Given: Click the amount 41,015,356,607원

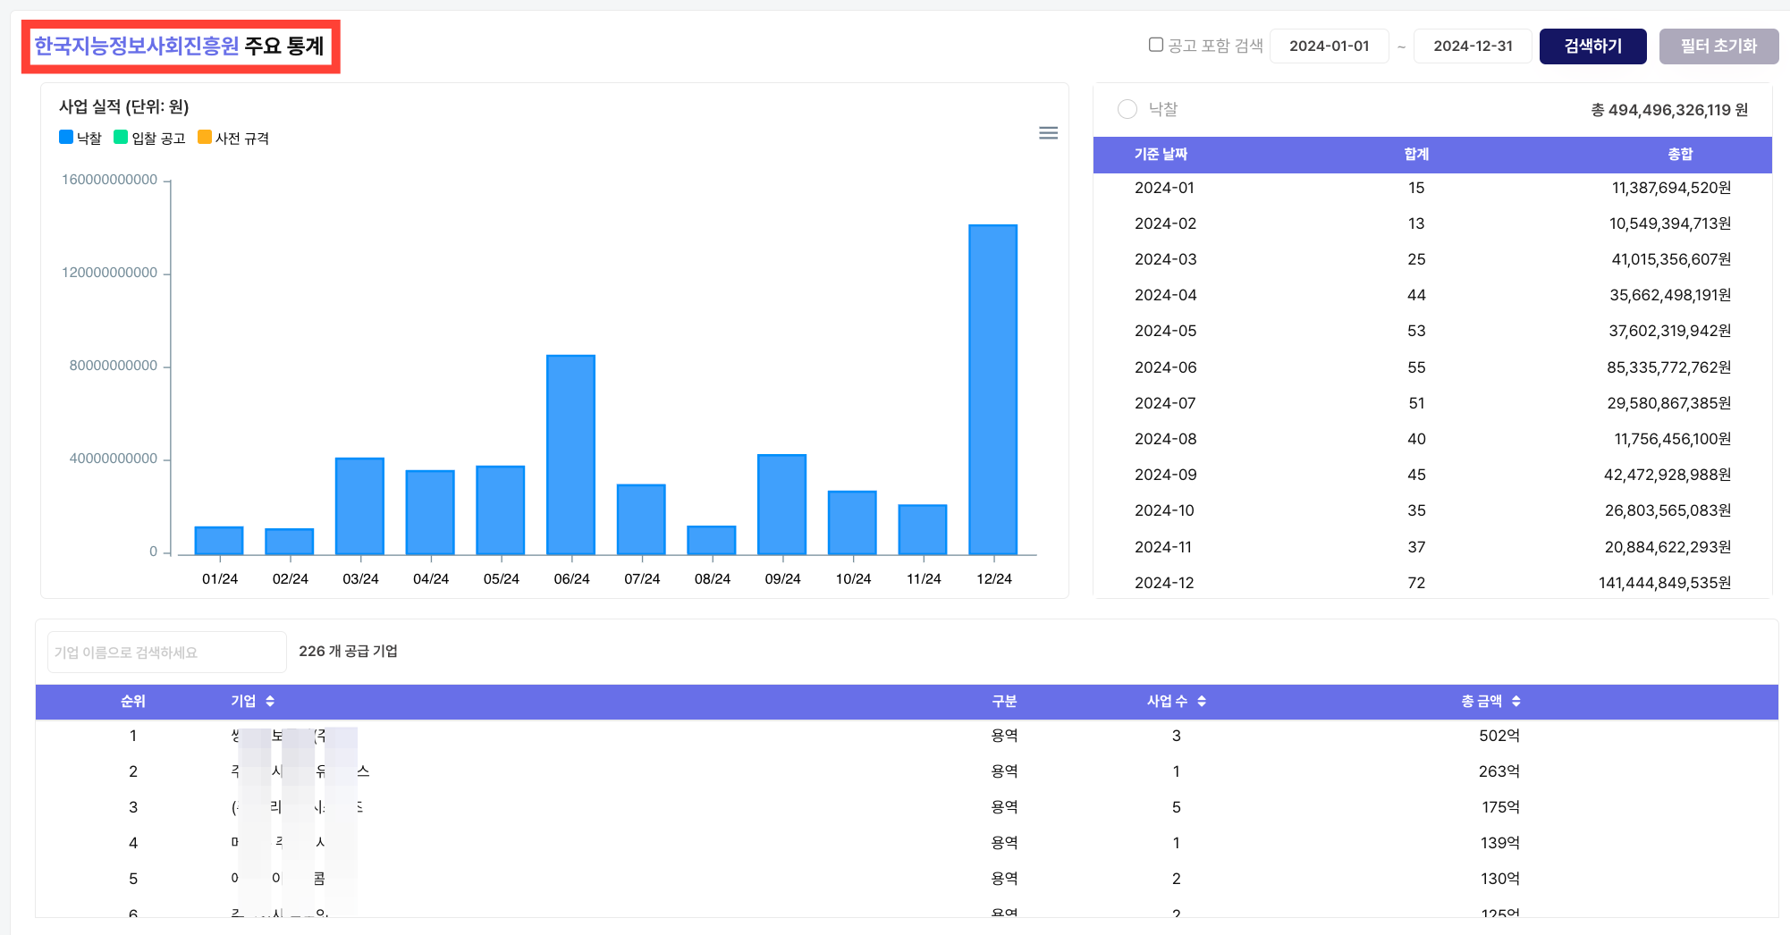Looking at the screenshot, I should coord(1671,259).
